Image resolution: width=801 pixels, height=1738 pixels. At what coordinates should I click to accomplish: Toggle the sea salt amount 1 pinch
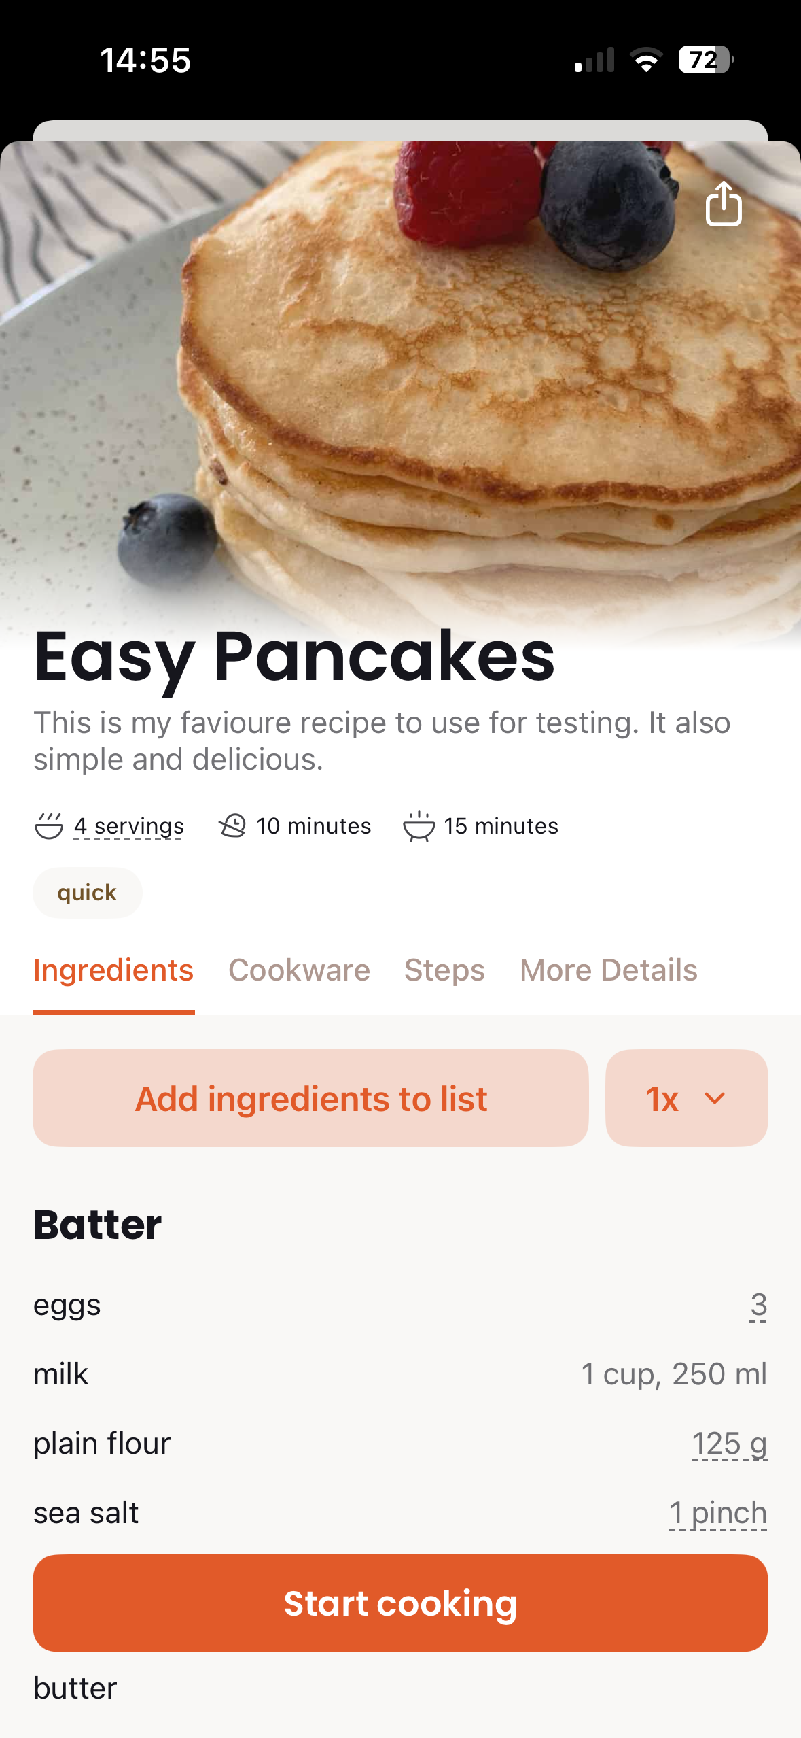718,1512
